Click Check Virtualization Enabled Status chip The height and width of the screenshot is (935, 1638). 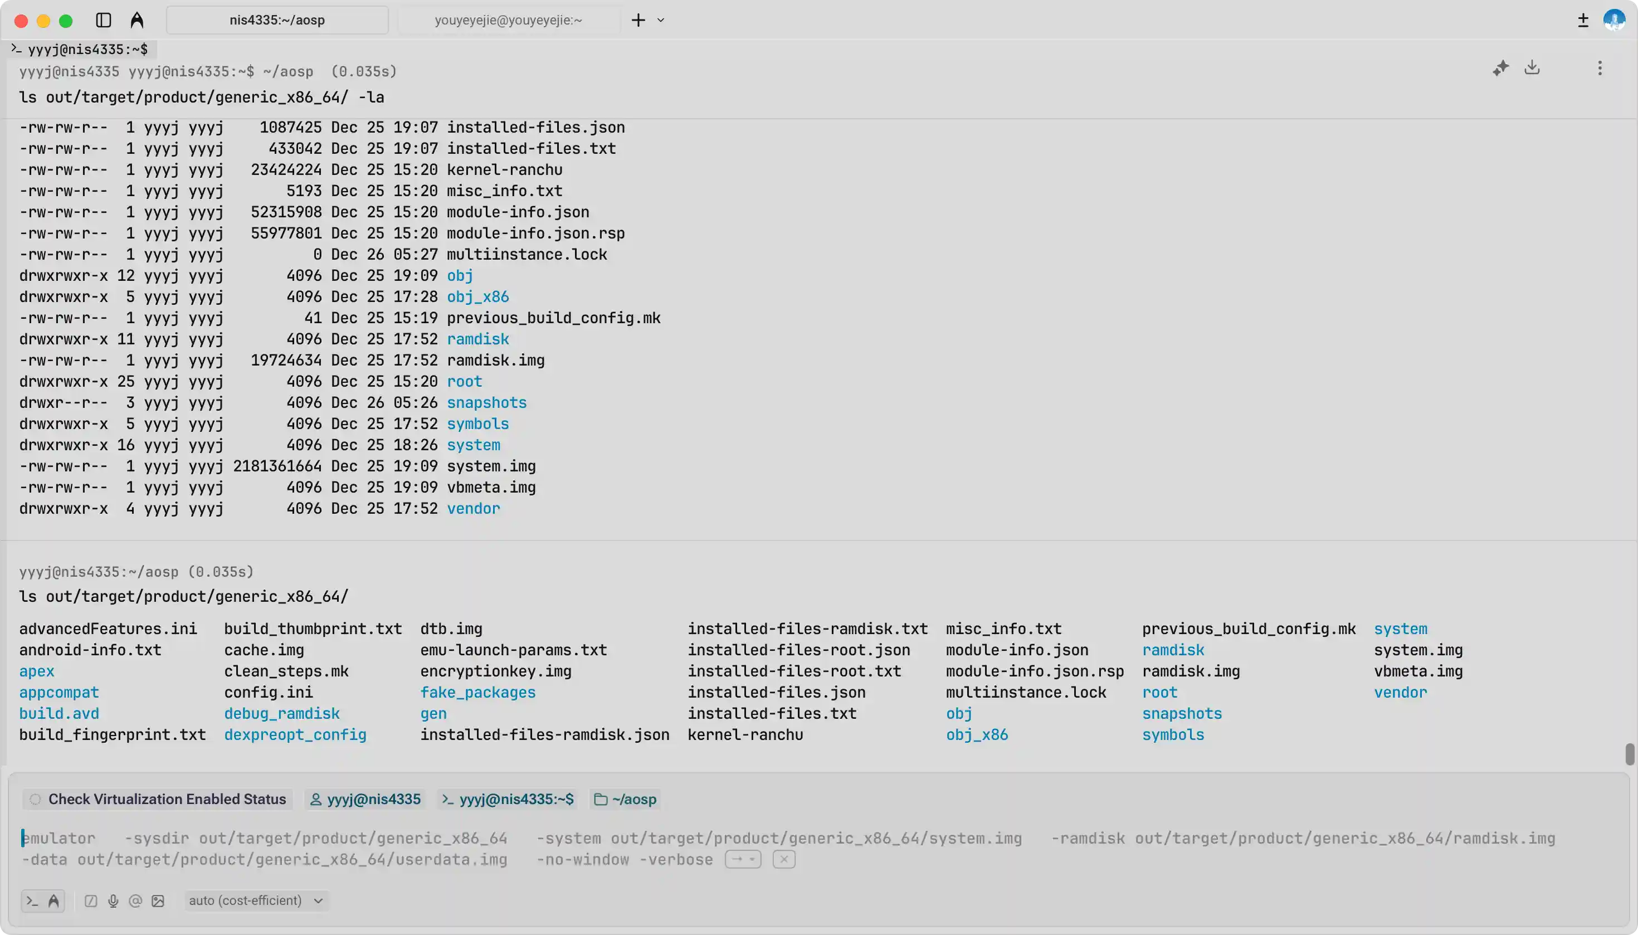click(x=158, y=799)
